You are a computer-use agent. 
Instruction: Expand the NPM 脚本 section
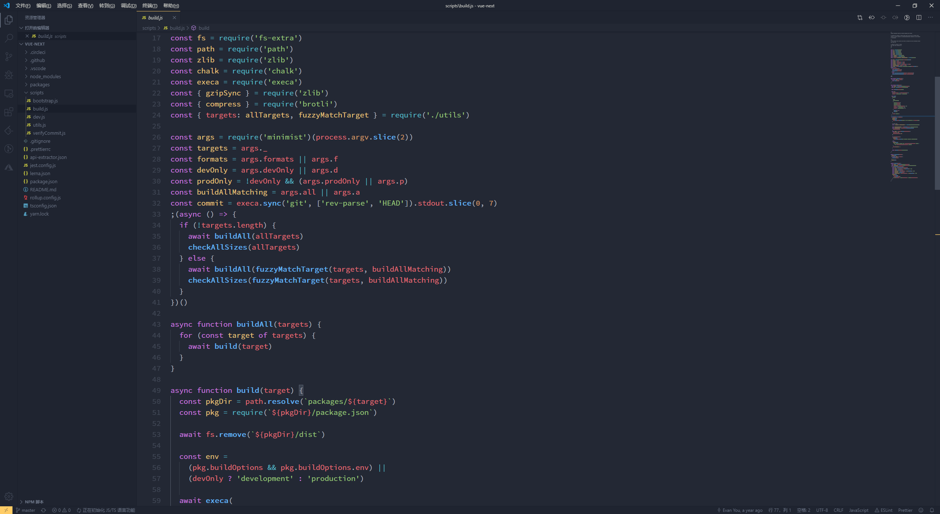(34, 502)
